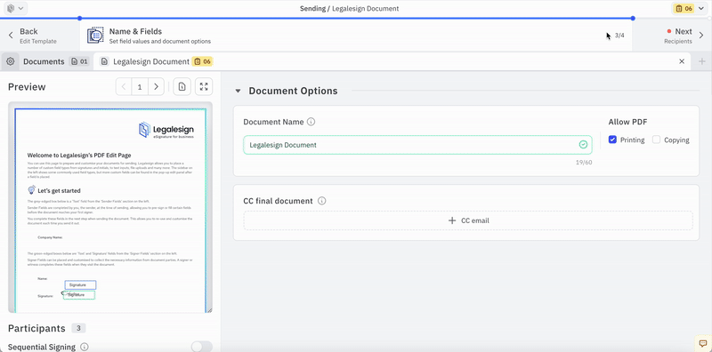712x352 pixels.
Task: Click progress bar start marker
Action: 79,18
